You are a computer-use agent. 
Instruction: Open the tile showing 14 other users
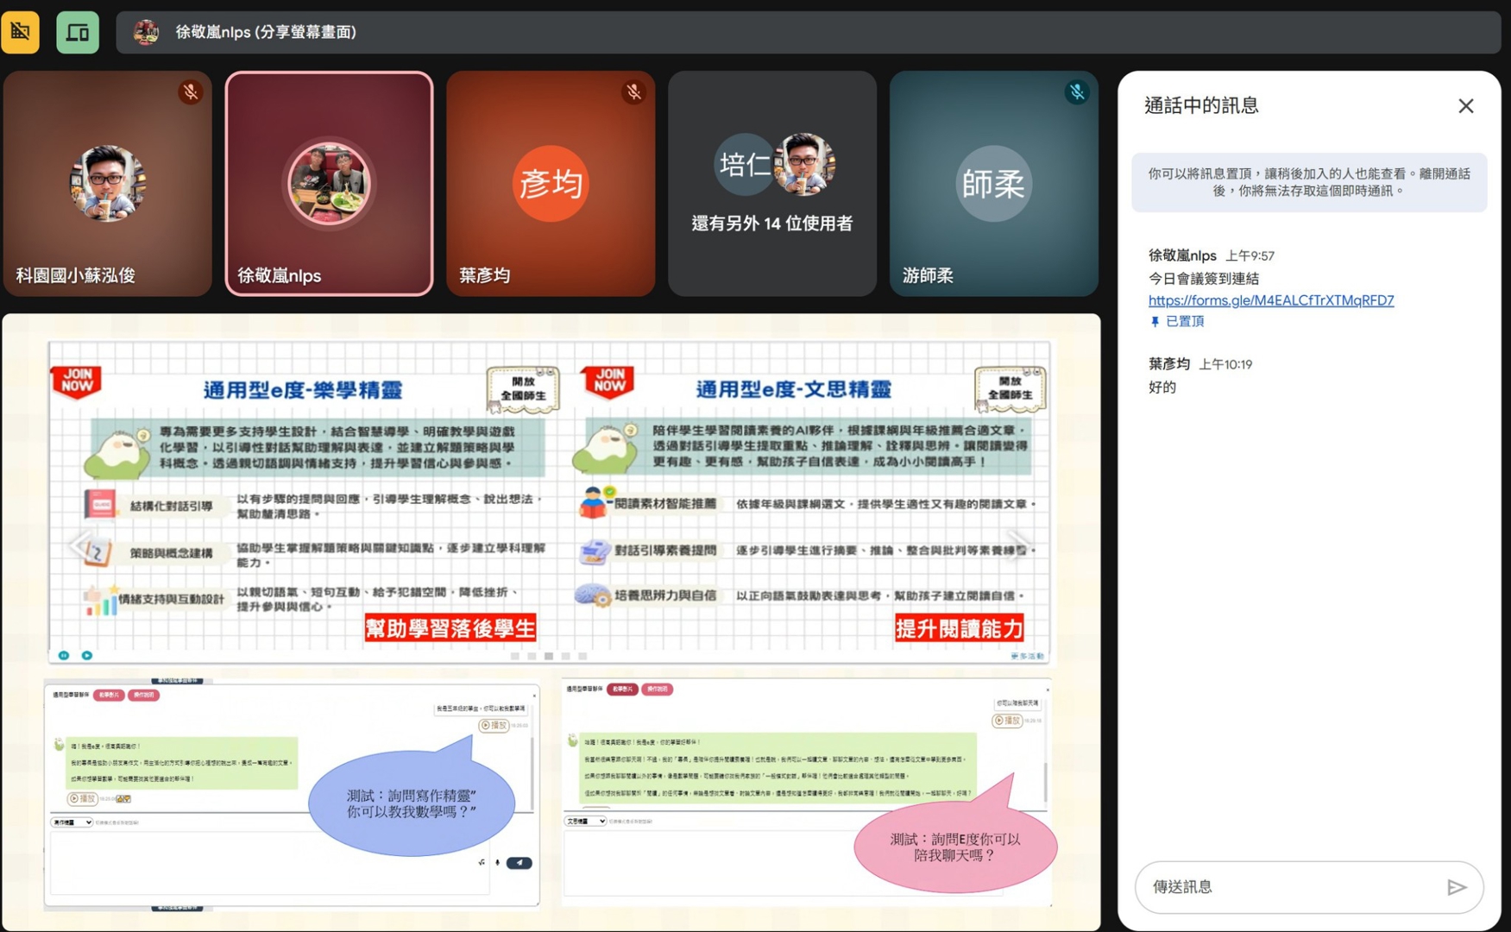tap(772, 184)
